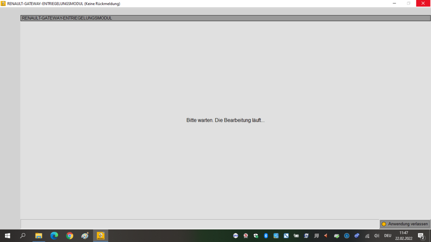
Task: Open the Windows Start menu
Action: [x=8, y=236]
